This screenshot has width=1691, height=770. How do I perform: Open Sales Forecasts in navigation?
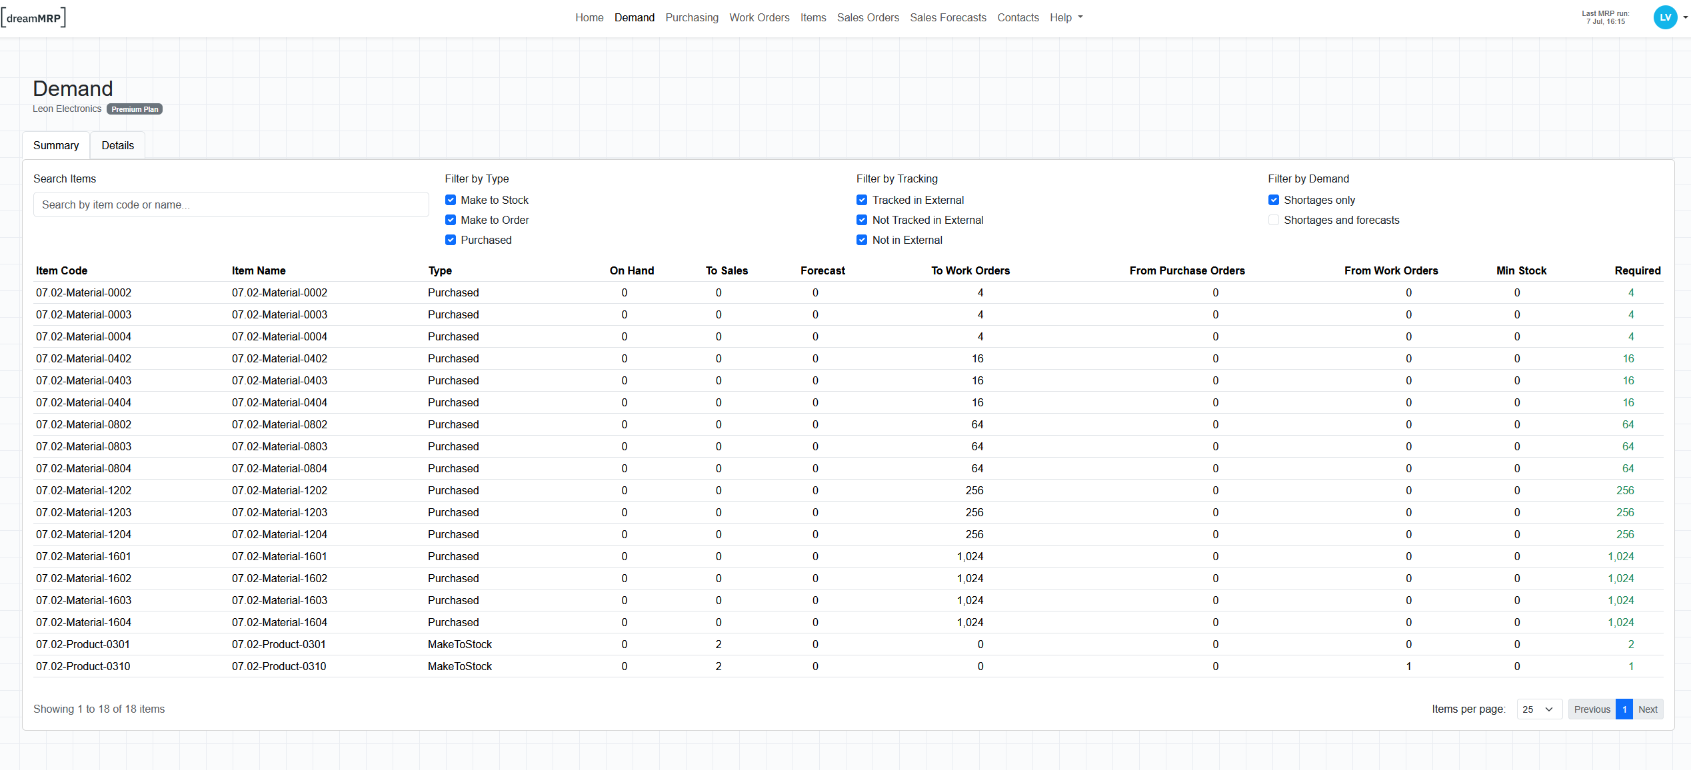click(x=948, y=18)
